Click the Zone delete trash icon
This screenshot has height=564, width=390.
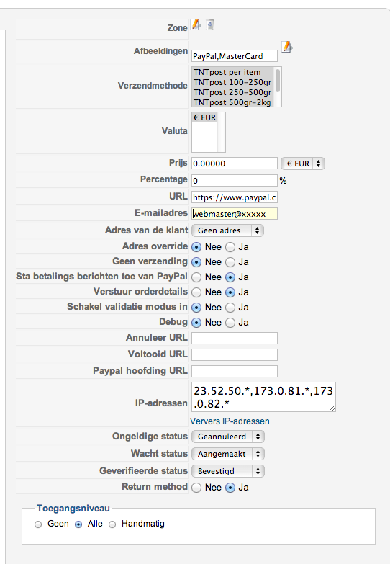click(x=210, y=24)
